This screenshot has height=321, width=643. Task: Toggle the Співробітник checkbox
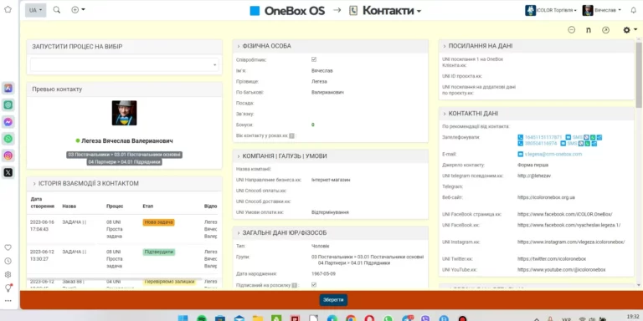[x=314, y=59]
